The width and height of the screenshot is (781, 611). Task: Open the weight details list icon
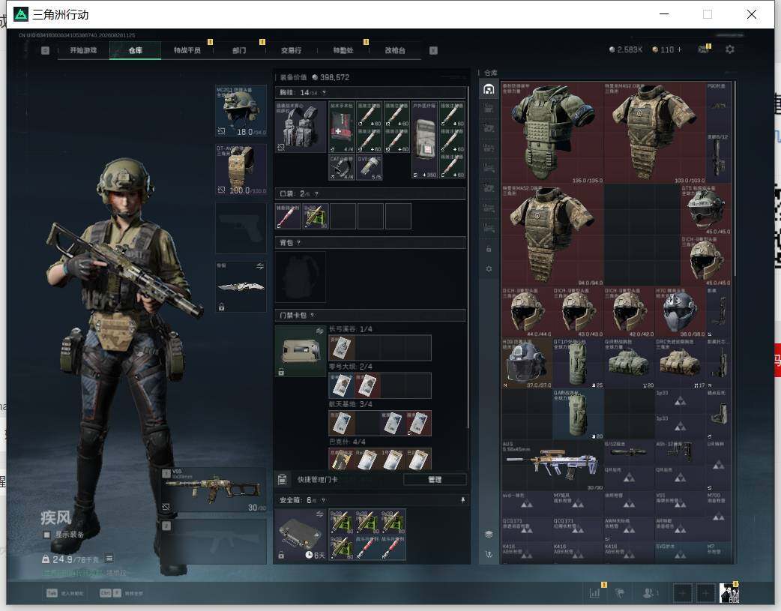pyautogui.click(x=109, y=559)
